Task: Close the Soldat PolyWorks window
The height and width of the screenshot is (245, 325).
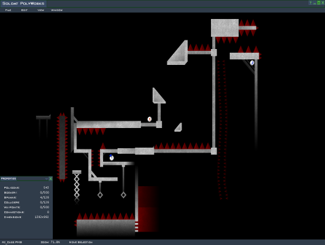Action: (323, 2)
